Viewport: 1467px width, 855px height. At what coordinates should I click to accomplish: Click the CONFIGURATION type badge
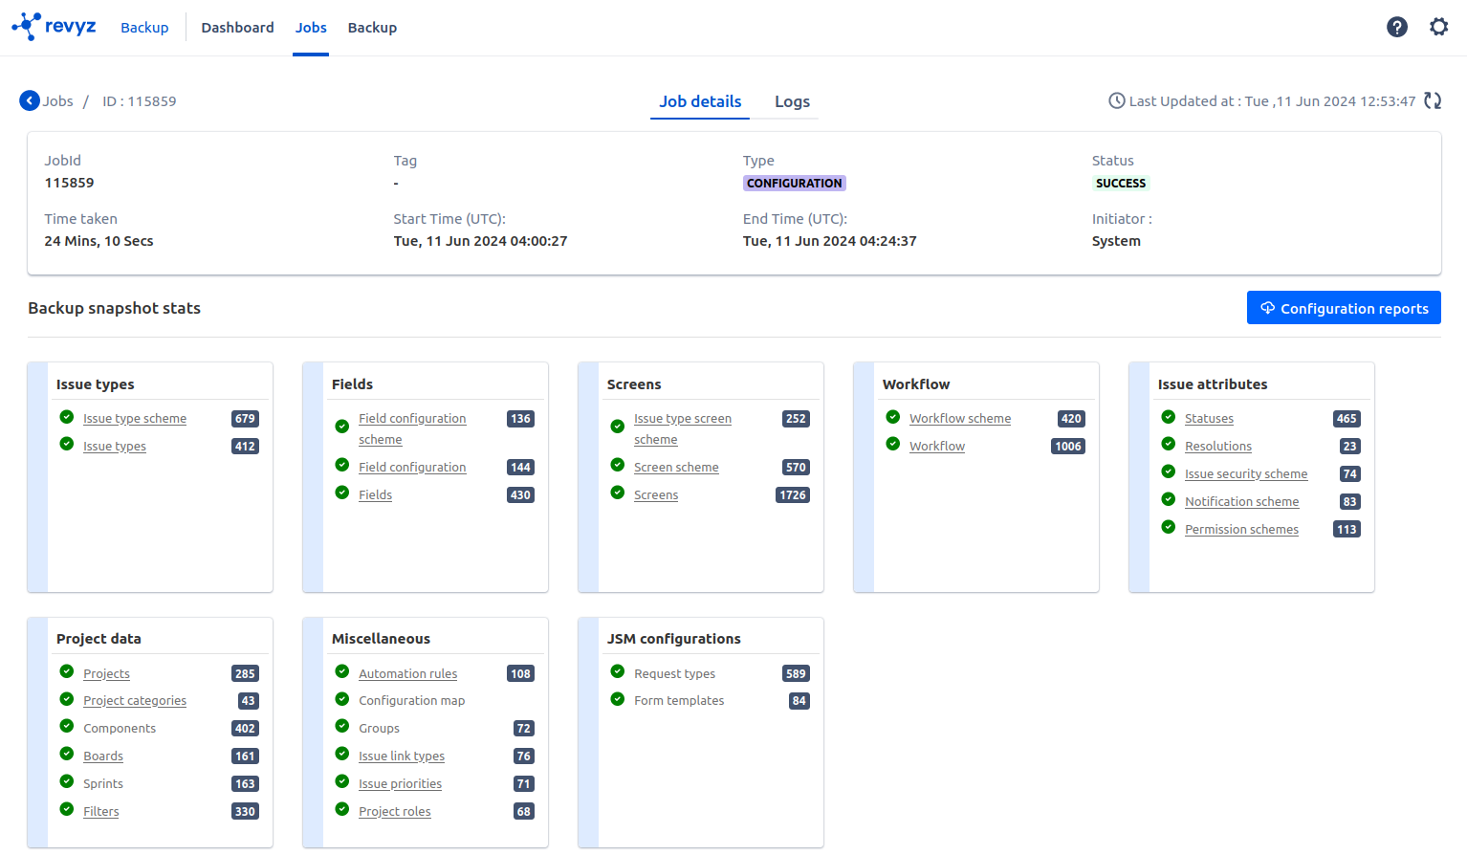click(794, 183)
